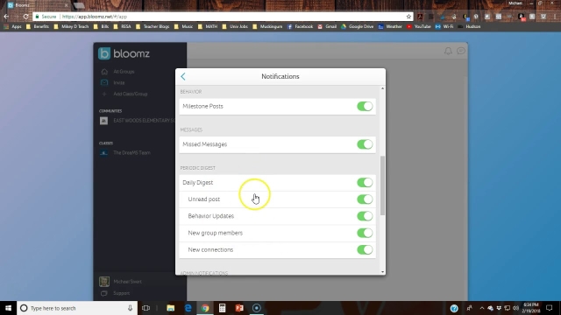
Task: Click the browser back button
Action: (x=6, y=17)
